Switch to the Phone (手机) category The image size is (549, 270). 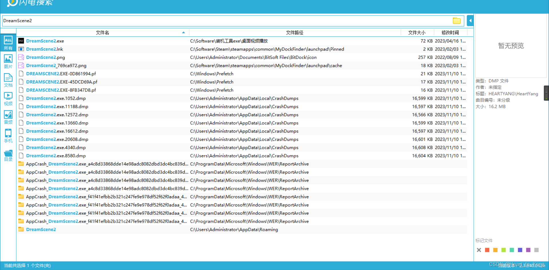tap(8, 136)
